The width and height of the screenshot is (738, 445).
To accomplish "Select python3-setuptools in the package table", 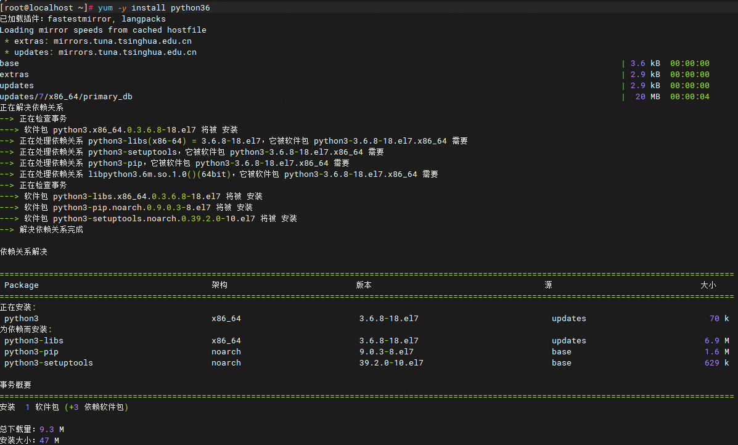I will pos(49,363).
